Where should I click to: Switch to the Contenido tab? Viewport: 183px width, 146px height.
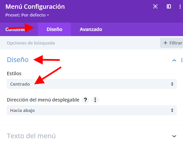pyautogui.click(x=17, y=29)
